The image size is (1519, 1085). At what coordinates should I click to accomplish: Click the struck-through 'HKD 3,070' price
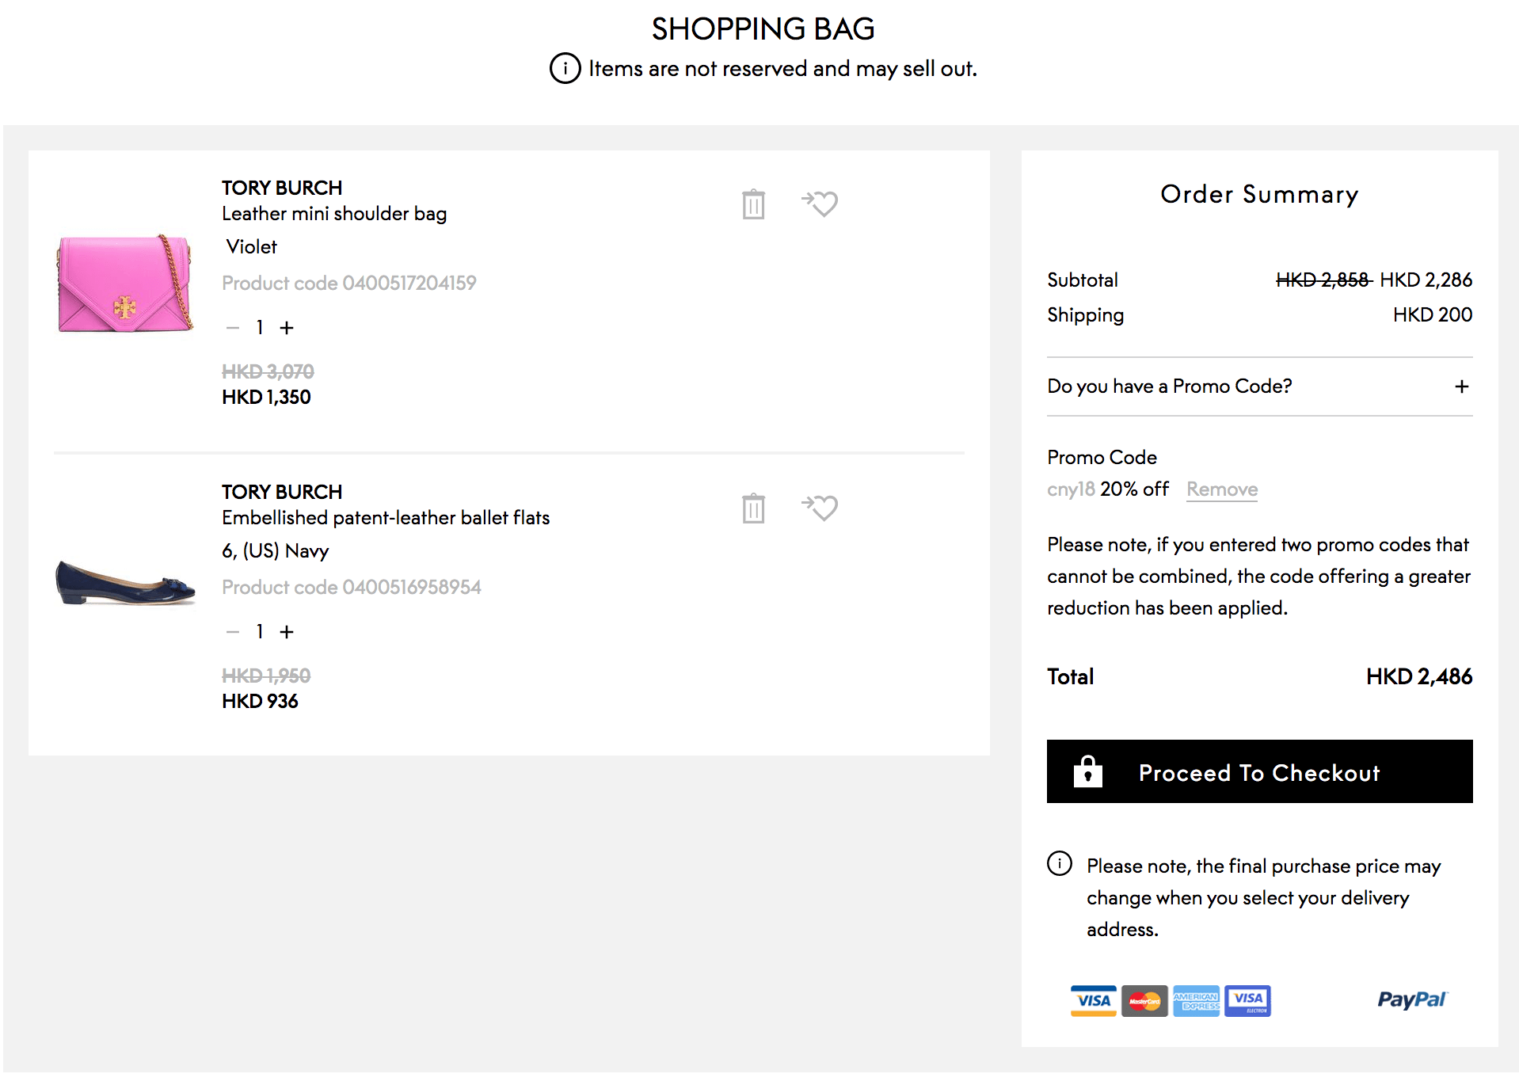(x=268, y=372)
